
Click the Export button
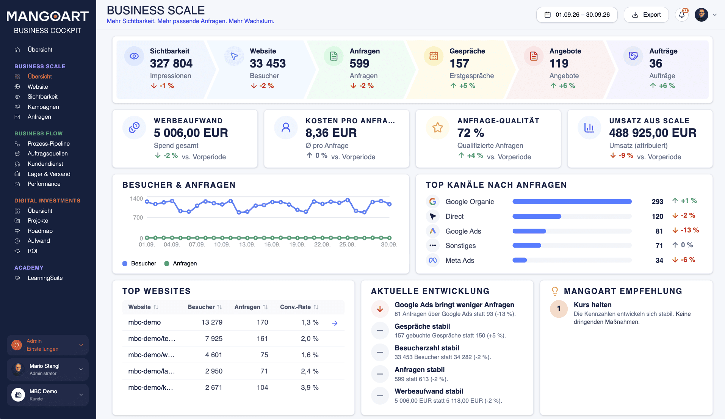[x=646, y=15]
